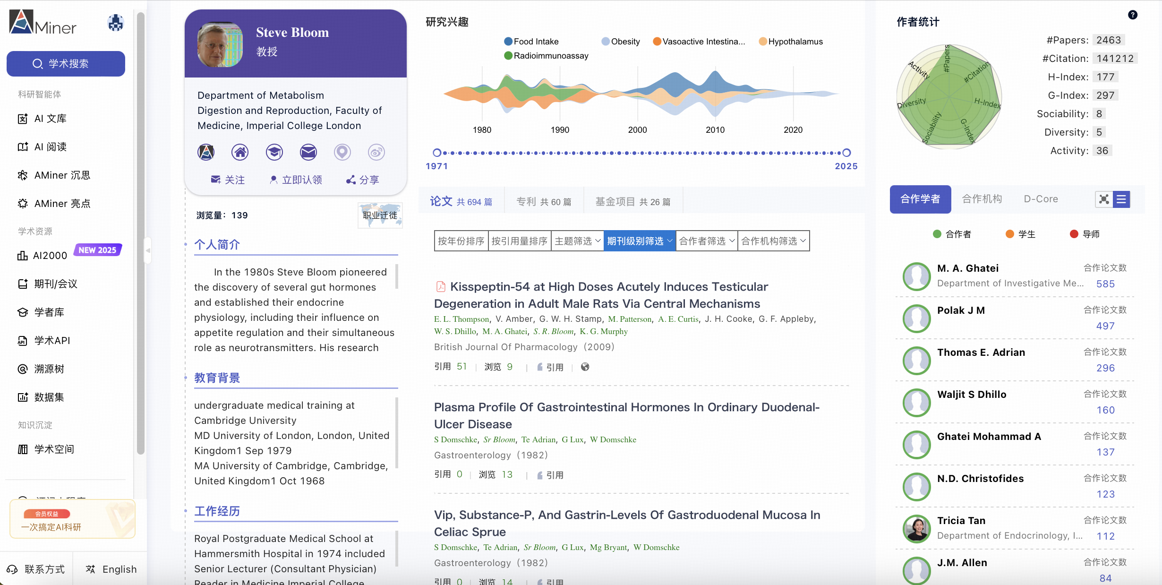
Task: Click the graduation cap scholar icon
Action: tap(274, 152)
